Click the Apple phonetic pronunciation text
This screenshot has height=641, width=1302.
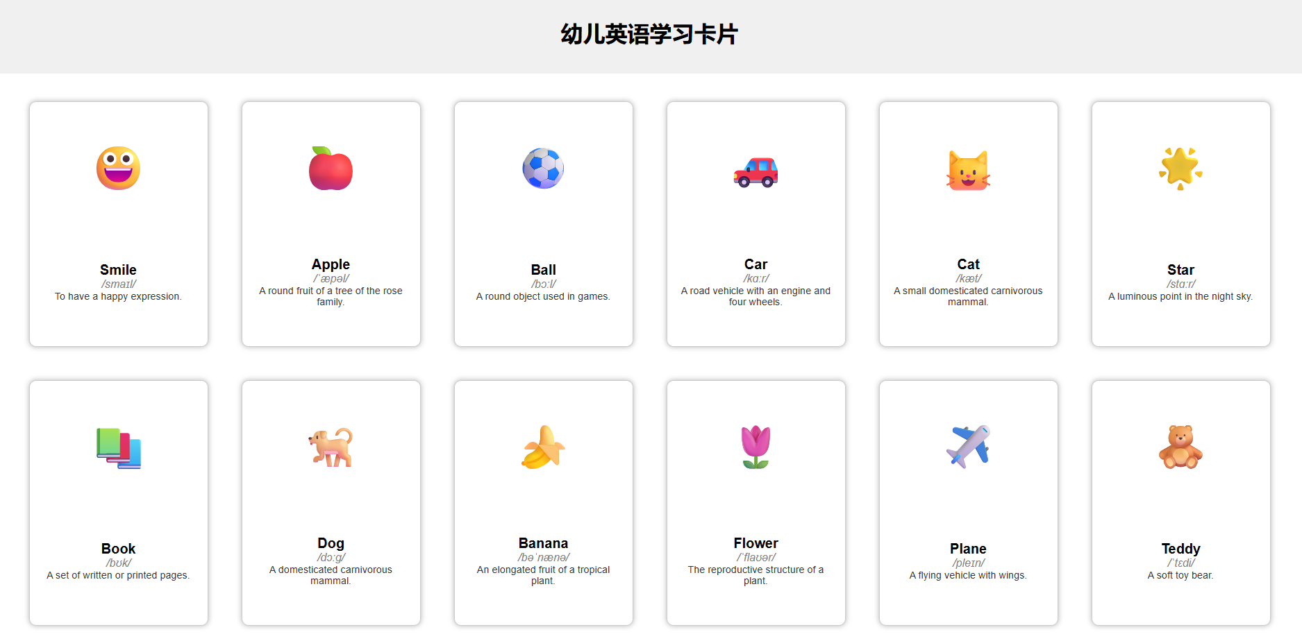tap(331, 278)
